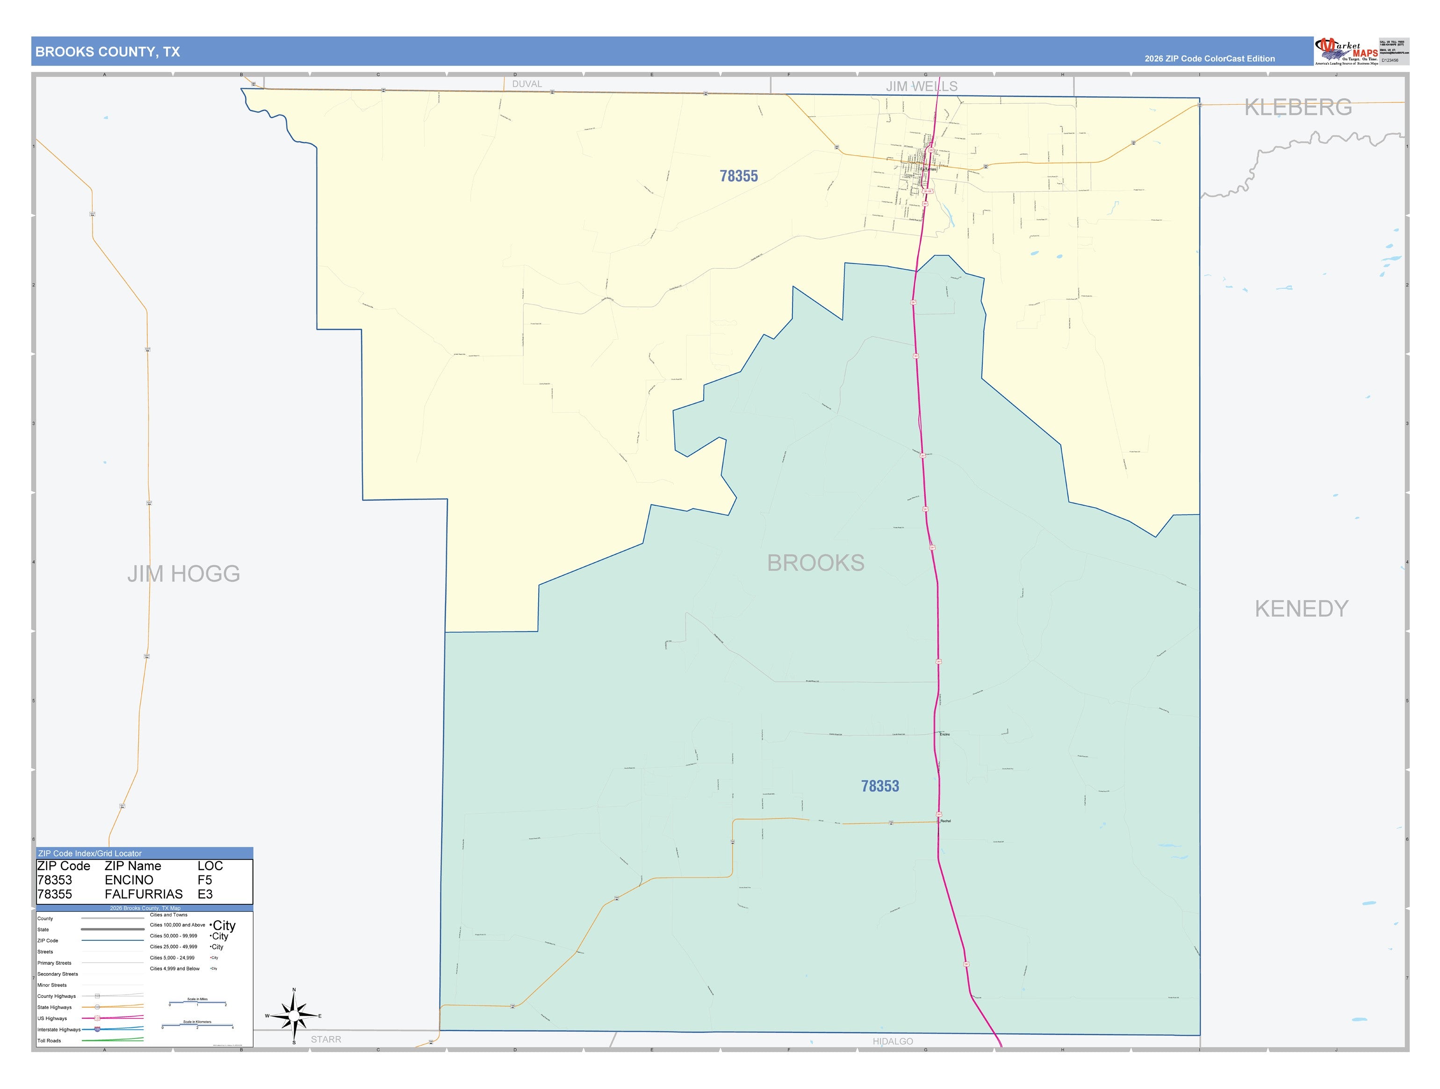1440x1089 pixels.
Task: Click the KENEDY county label
Action: coord(1301,609)
